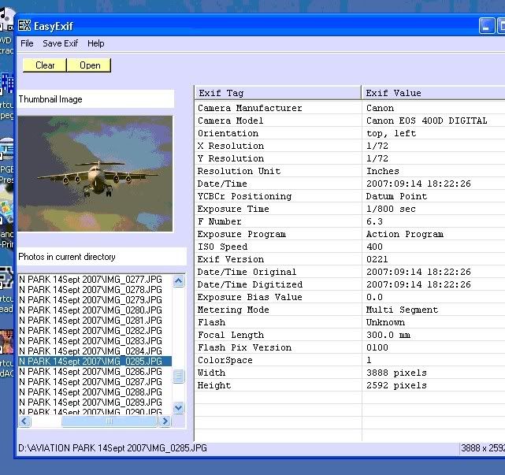Viewport: 505px width, 475px height.
Task: Open the File menu
Action: pyautogui.click(x=27, y=44)
